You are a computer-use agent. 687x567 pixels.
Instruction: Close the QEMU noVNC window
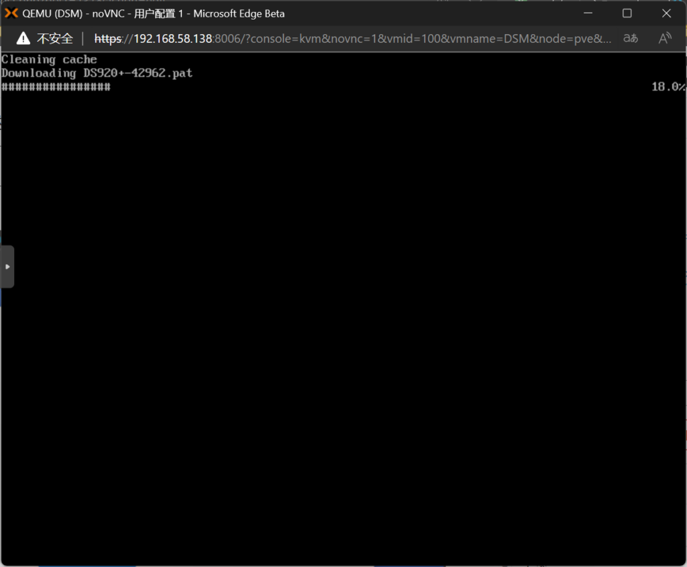pyautogui.click(x=666, y=13)
